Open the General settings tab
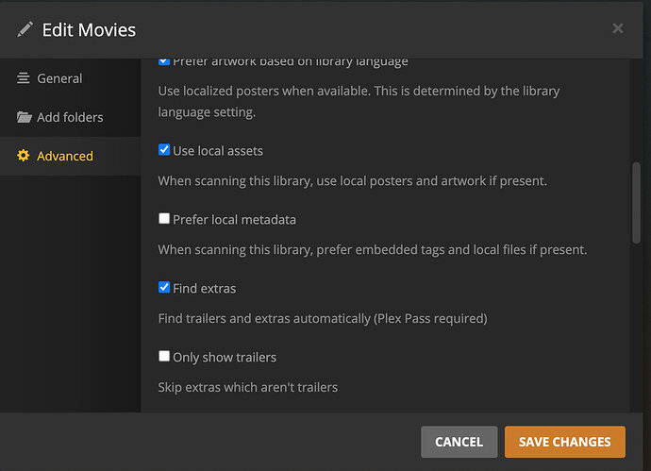Image resolution: width=651 pixels, height=471 pixels. point(59,78)
